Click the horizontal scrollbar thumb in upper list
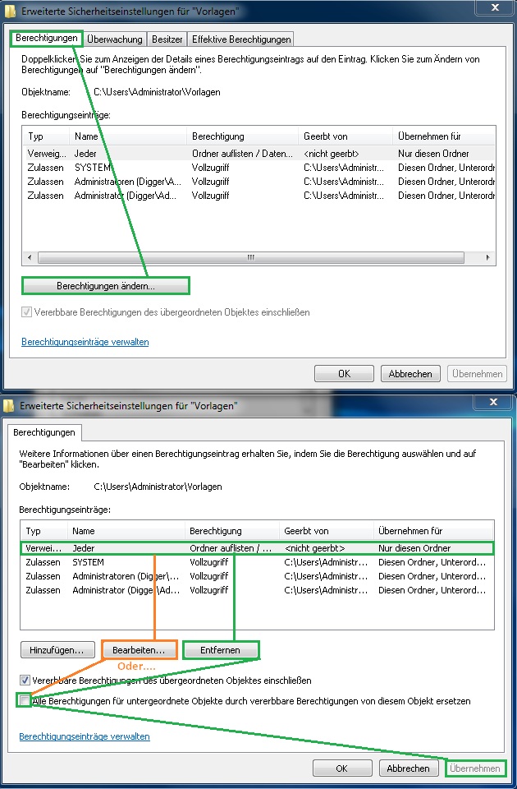The height and width of the screenshot is (789, 517). point(251,257)
